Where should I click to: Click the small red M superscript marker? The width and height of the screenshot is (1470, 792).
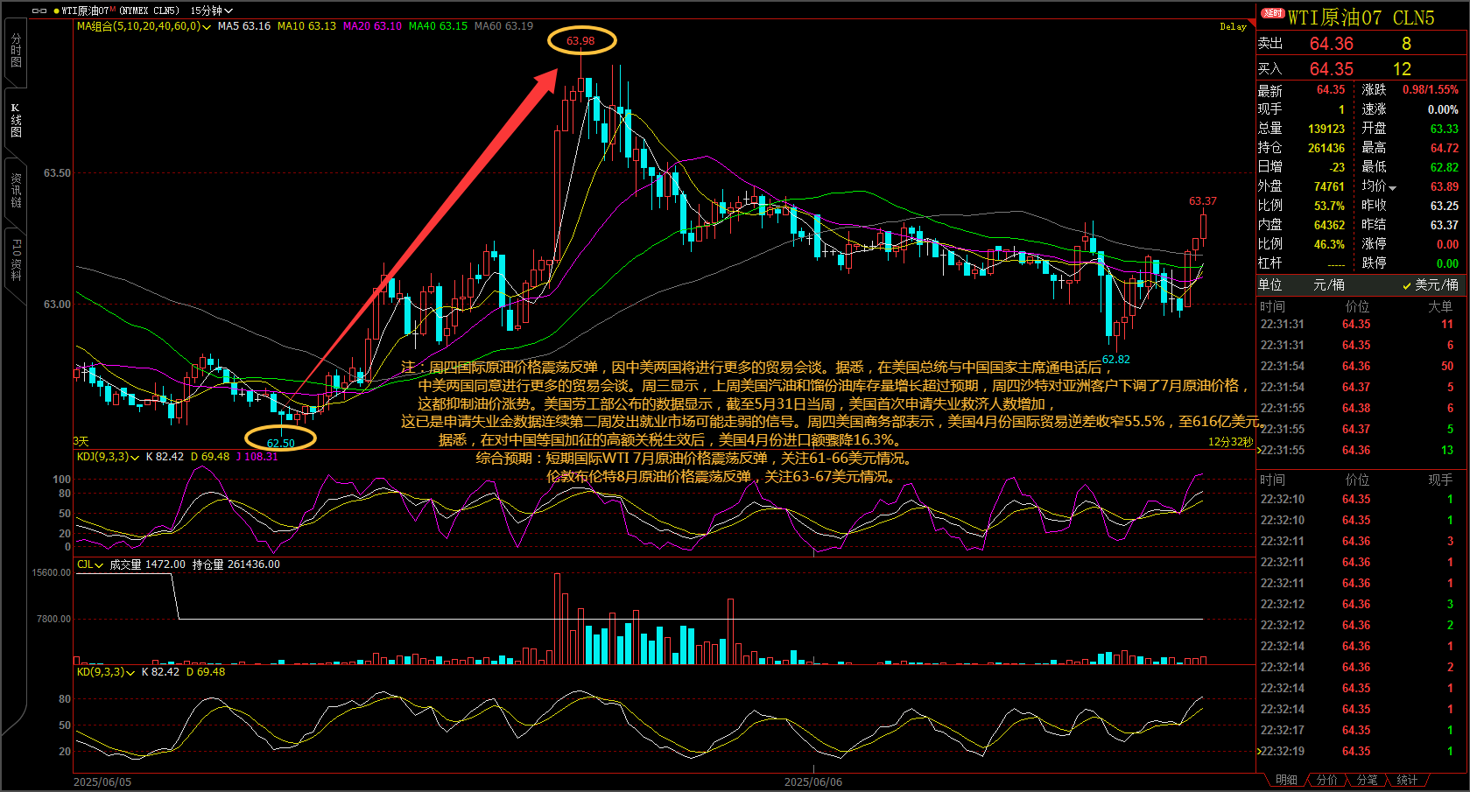113,9
